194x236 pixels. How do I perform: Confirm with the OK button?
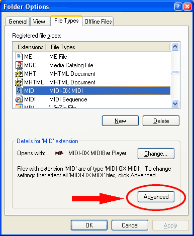tap(89, 225)
